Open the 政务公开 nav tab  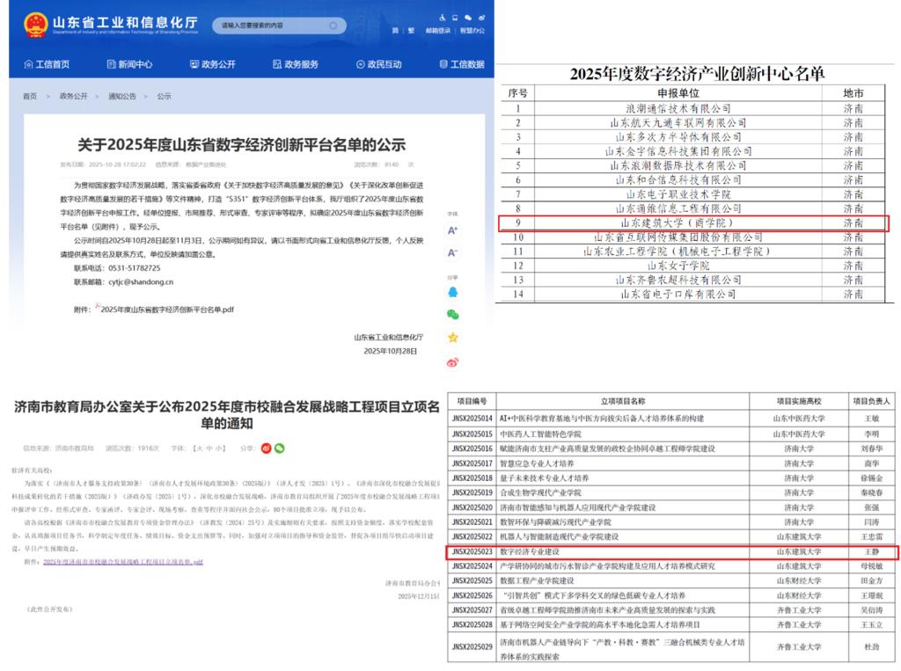213,64
